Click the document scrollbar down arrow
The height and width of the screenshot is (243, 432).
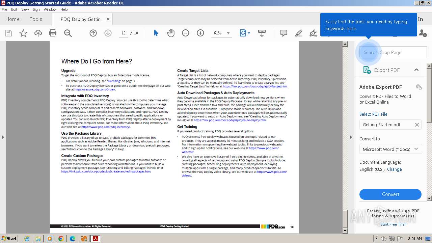pos(345,231)
